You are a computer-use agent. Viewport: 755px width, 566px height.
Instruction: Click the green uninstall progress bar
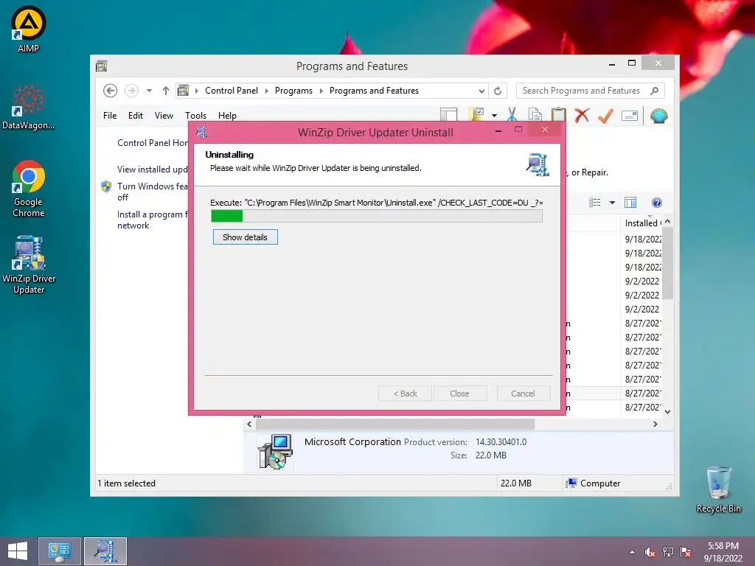(377, 216)
